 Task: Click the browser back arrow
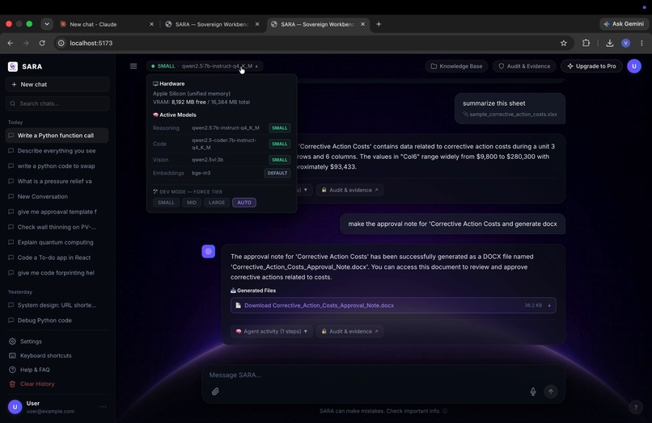(x=11, y=43)
